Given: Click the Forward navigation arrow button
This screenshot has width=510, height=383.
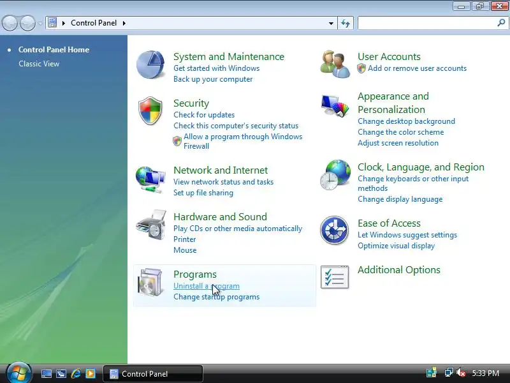Looking at the screenshot, I should coord(27,24).
